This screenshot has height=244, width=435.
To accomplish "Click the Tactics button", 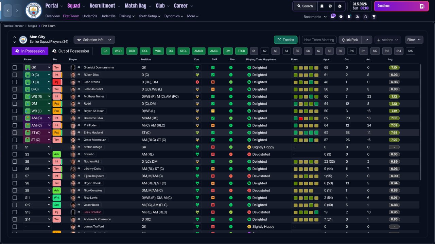I will [x=285, y=40].
